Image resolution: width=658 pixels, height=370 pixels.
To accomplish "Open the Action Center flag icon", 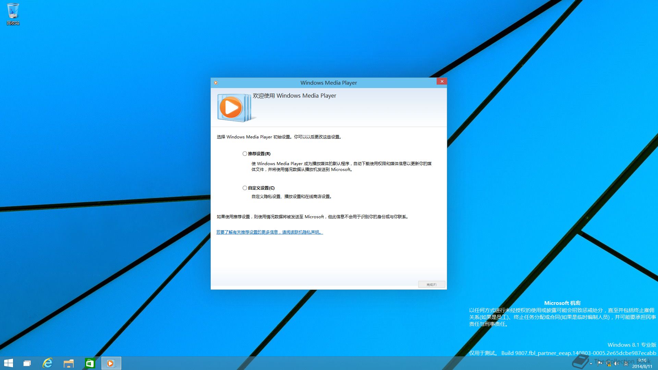I will coord(599,363).
